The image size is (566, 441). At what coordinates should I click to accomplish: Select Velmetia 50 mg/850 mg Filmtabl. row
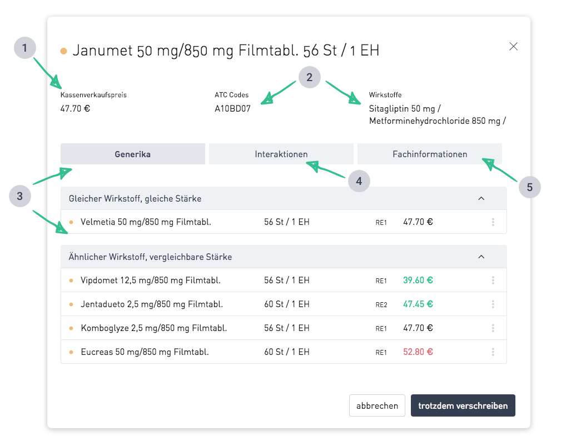coord(284,222)
